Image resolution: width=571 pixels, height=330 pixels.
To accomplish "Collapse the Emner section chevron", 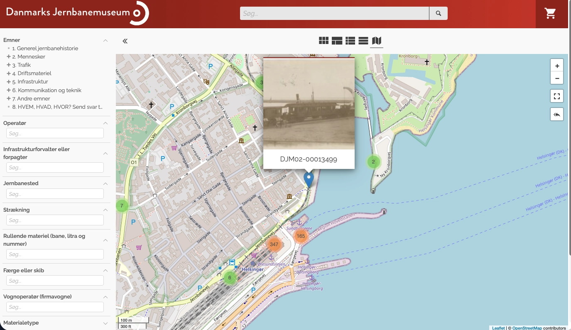I will pos(105,40).
